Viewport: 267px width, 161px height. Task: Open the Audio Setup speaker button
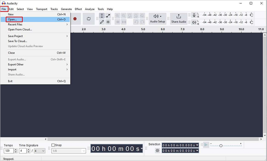157,19
